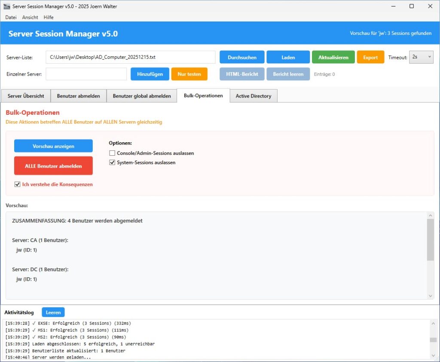
Task: Open the Datei menu
Action: [x=11, y=18]
